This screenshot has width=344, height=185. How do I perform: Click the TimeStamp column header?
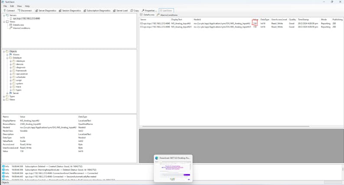(x=303, y=19)
